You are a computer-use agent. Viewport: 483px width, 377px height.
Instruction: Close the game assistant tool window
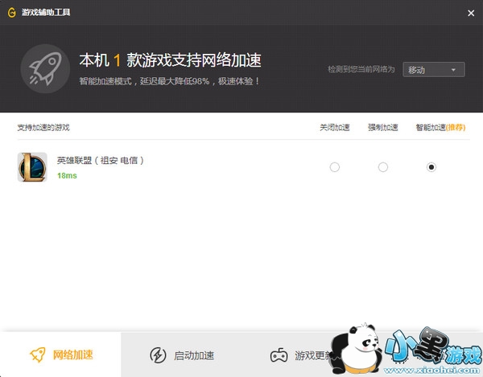click(471, 13)
